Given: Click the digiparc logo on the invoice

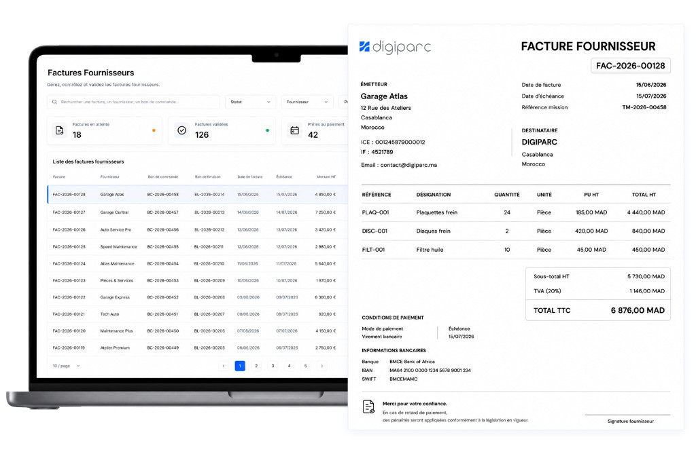Looking at the screenshot, I should point(395,47).
